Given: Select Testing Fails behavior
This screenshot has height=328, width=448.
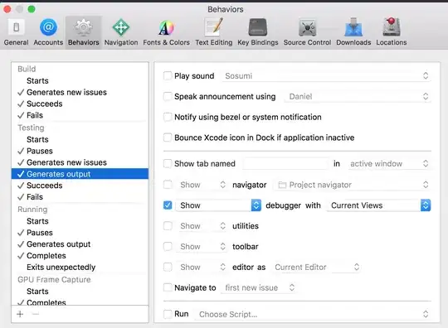Looking at the screenshot, I should point(80,197).
